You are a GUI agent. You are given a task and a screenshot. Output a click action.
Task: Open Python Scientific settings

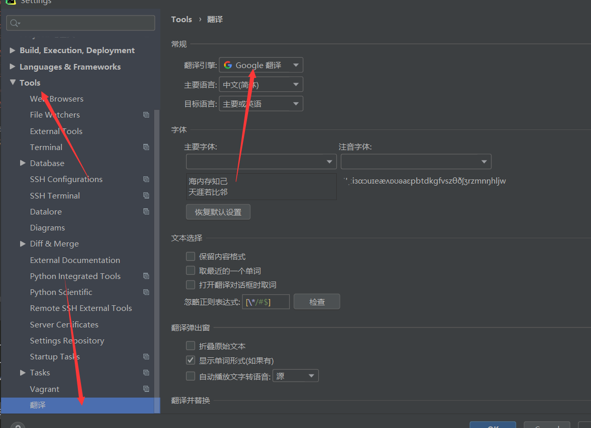[61, 292]
